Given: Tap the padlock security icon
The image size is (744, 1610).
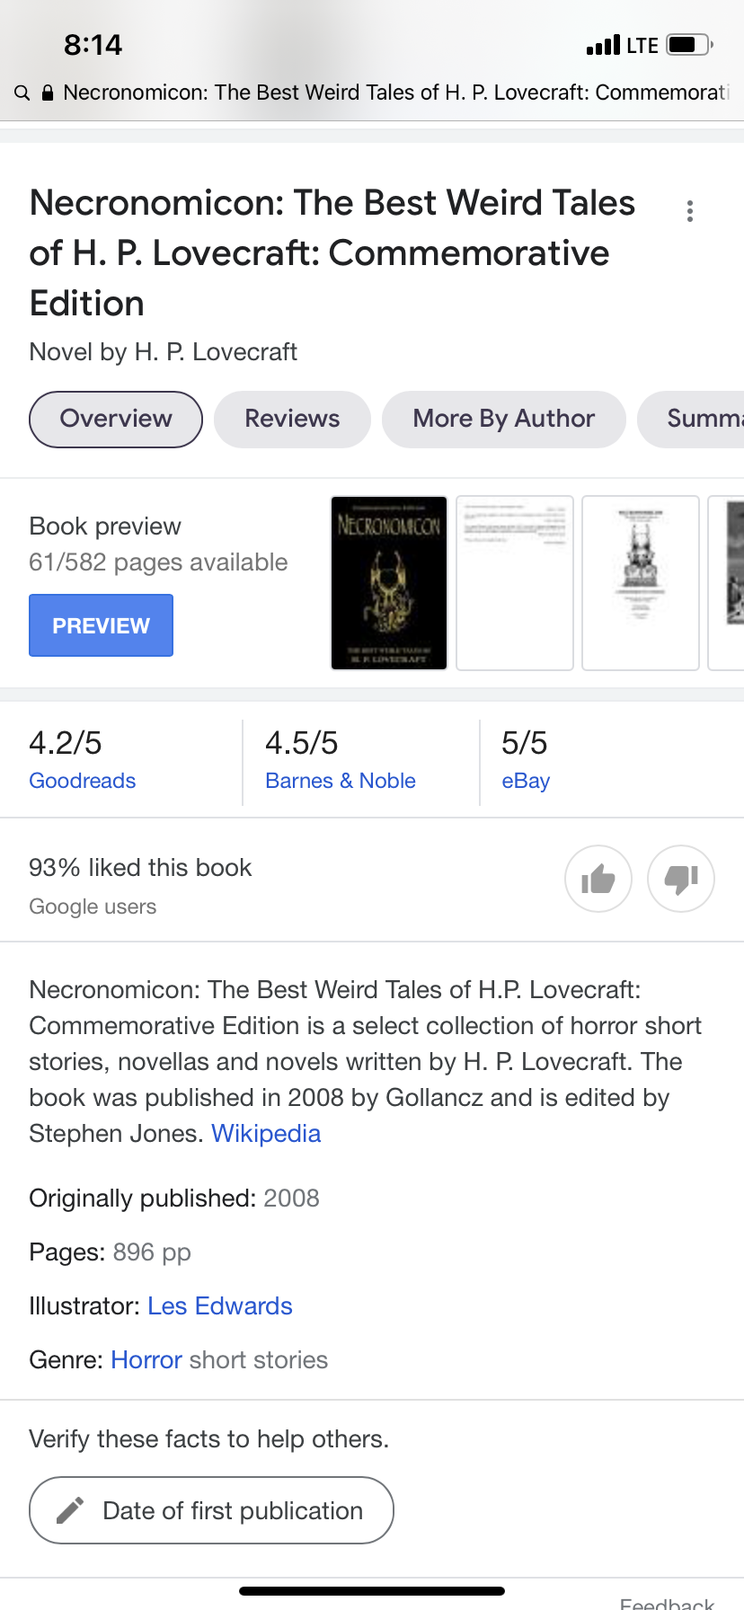Looking at the screenshot, I should [48, 93].
